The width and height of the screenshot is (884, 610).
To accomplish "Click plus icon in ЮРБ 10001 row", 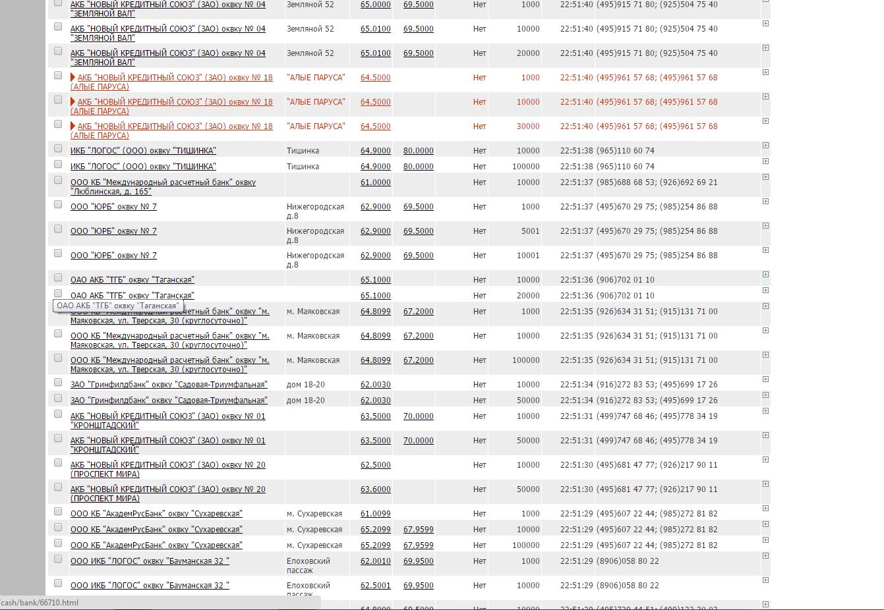I will tap(765, 250).
